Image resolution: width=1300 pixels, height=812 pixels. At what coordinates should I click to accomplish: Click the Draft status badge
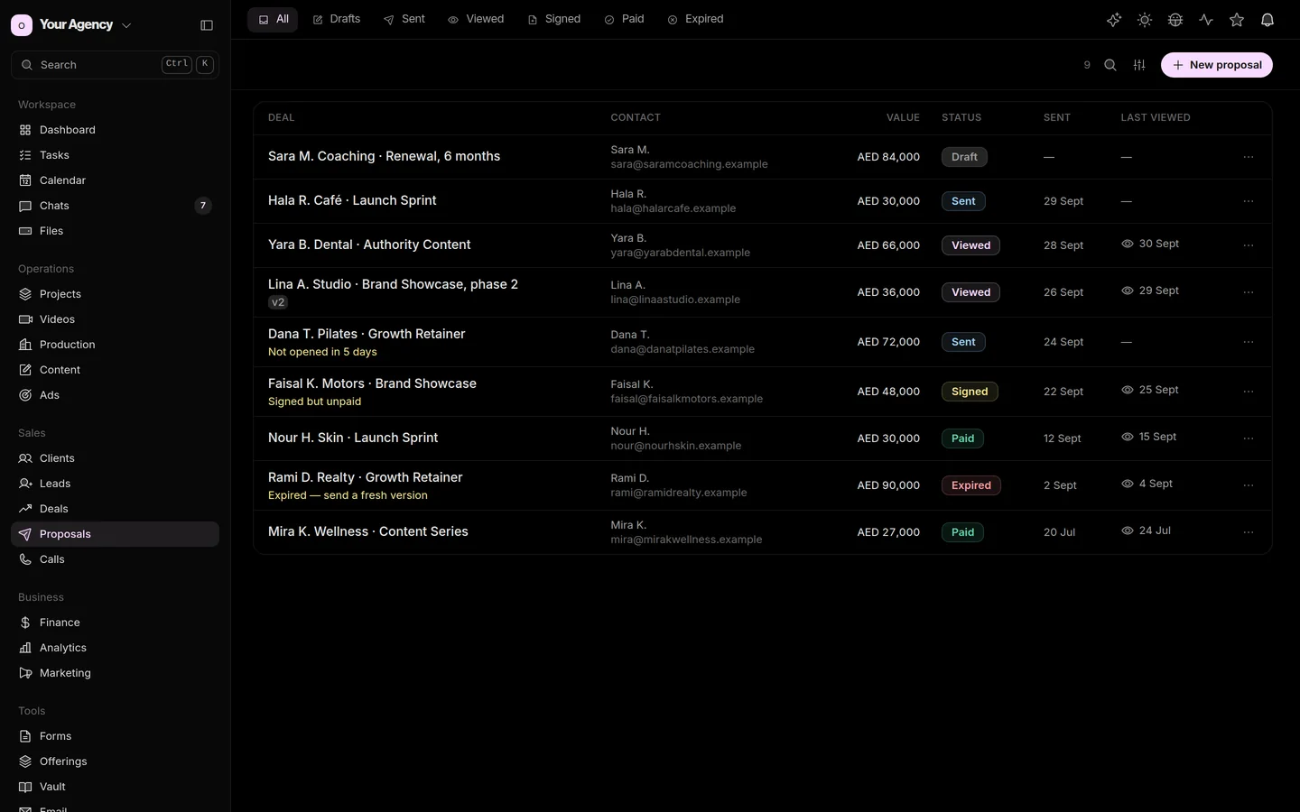tap(964, 157)
